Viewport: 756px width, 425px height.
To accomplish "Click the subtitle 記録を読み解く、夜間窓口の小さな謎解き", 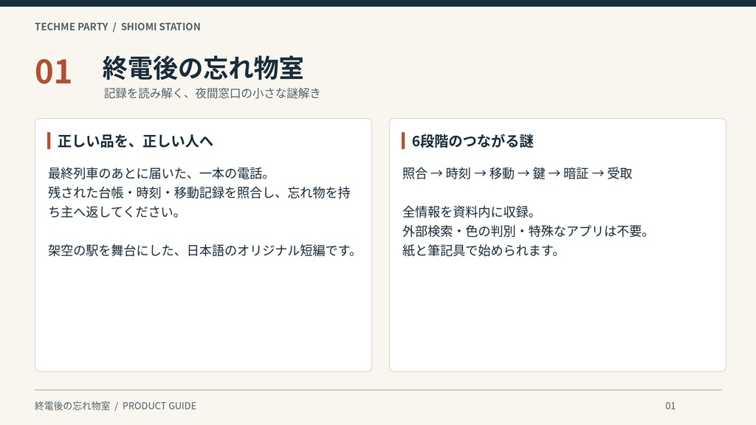I will tap(212, 93).
